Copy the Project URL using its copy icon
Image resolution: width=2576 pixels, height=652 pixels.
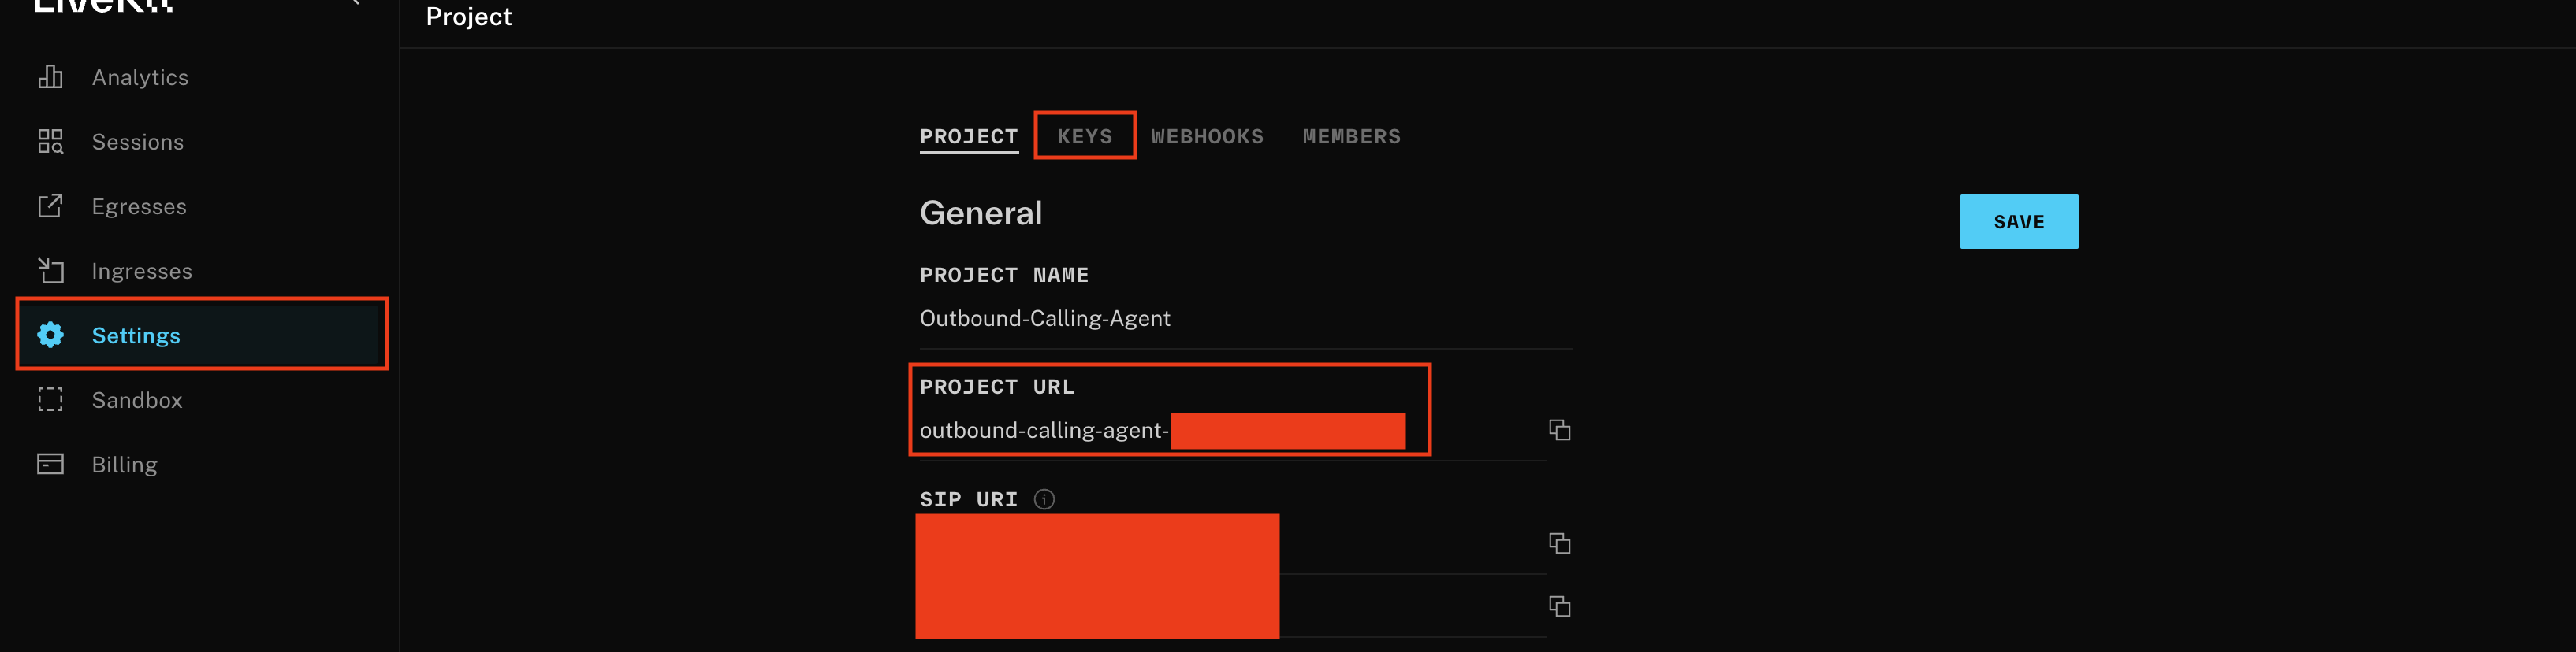click(x=1560, y=431)
